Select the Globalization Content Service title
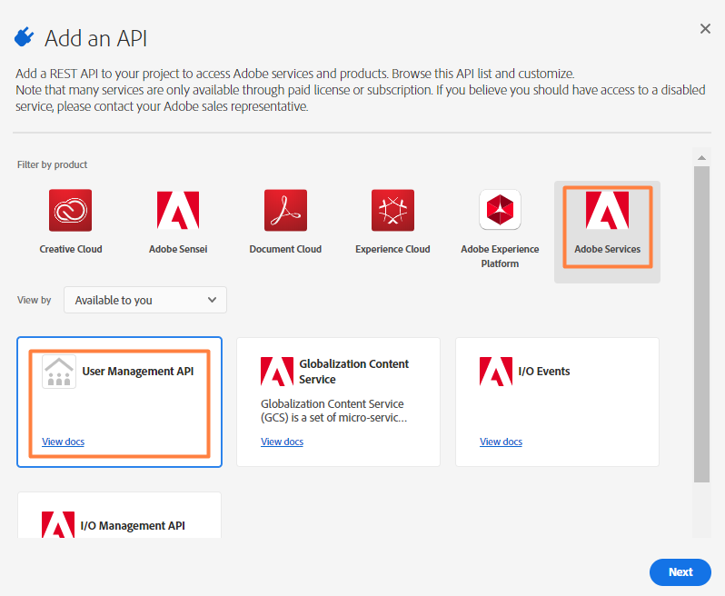Screen dimensions: 725x596 coord(353,372)
